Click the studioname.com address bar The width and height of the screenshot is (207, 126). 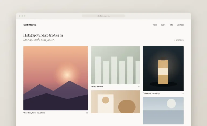(x=103, y=16)
